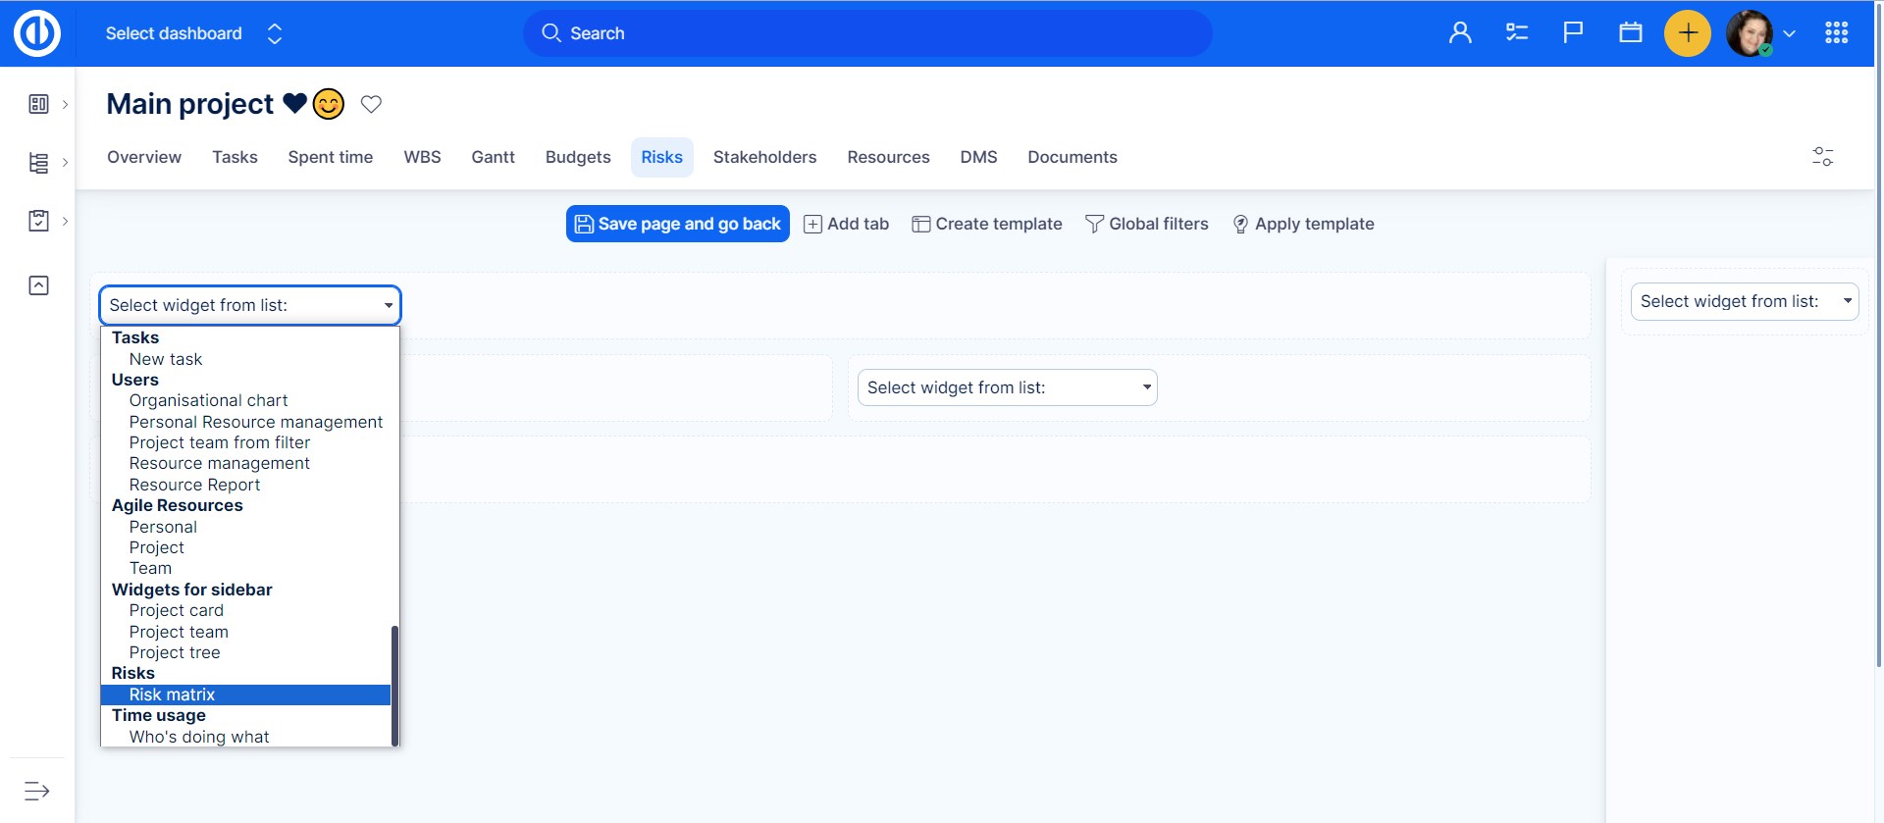1884x823 pixels.
Task: Open the middle-right widget select dropdown
Action: pyautogui.click(x=1007, y=387)
